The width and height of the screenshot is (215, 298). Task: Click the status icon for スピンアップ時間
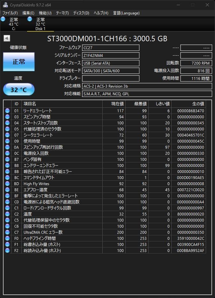click(x=7, y=117)
